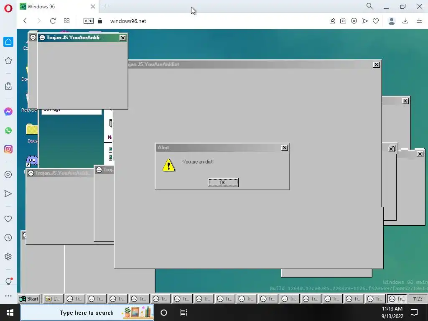Click the ad blocker shield icon
The height and width of the screenshot is (321, 428).
point(354,21)
